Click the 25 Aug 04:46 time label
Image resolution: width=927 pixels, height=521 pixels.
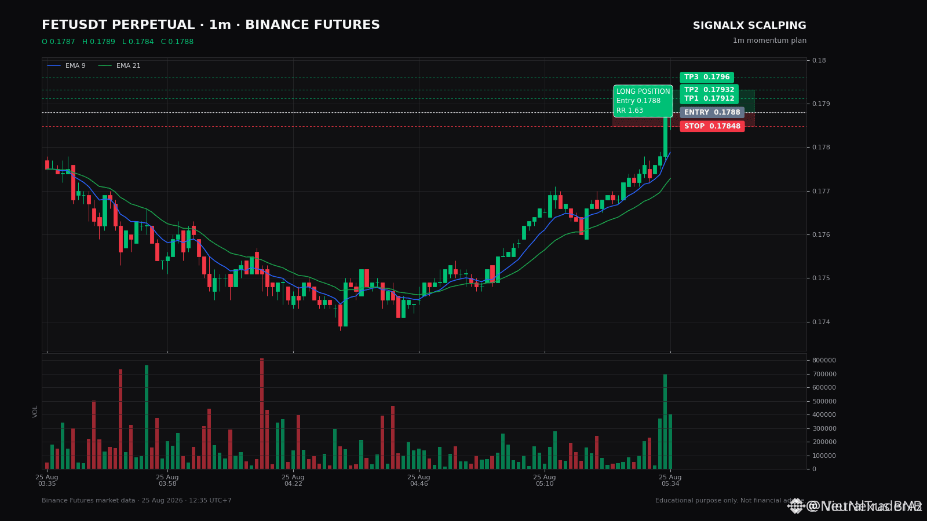[419, 480]
